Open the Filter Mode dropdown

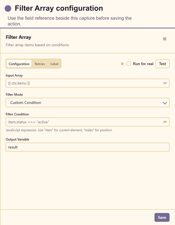tap(87, 103)
